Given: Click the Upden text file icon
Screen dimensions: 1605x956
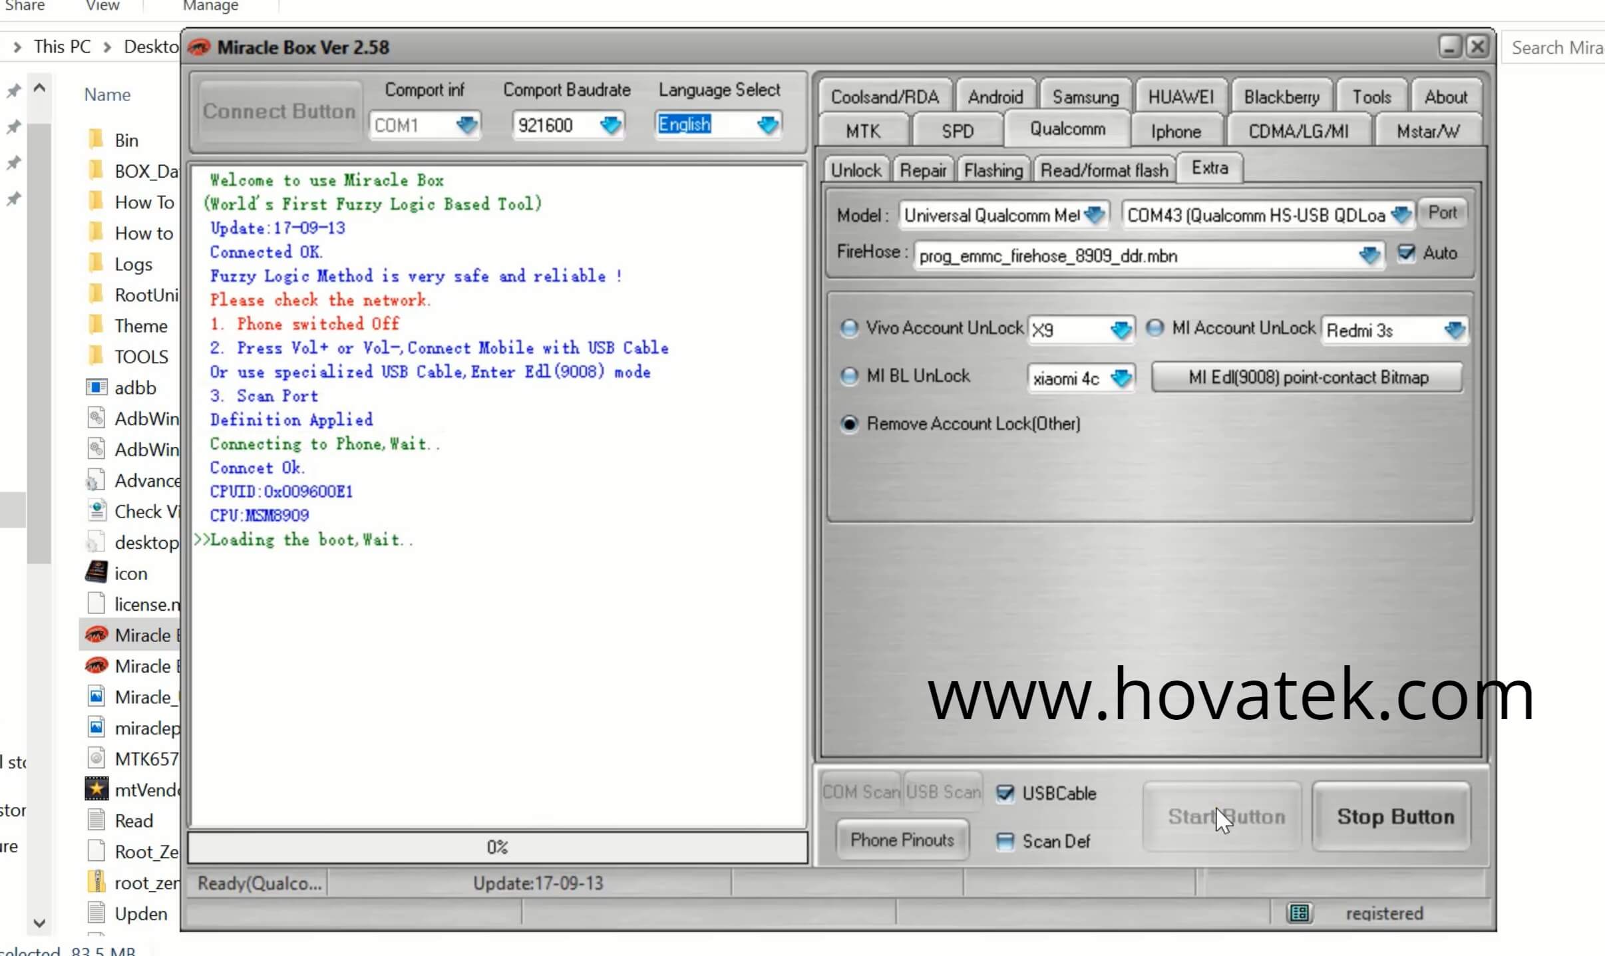Looking at the screenshot, I should pyautogui.click(x=96, y=913).
